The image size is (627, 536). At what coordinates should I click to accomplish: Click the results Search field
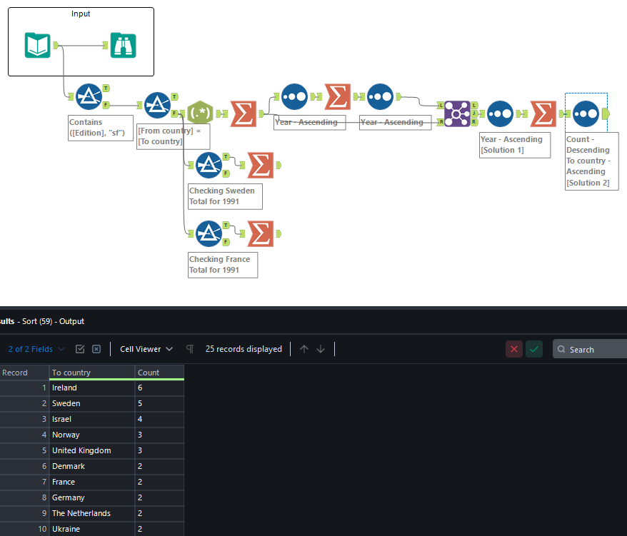click(x=590, y=349)
